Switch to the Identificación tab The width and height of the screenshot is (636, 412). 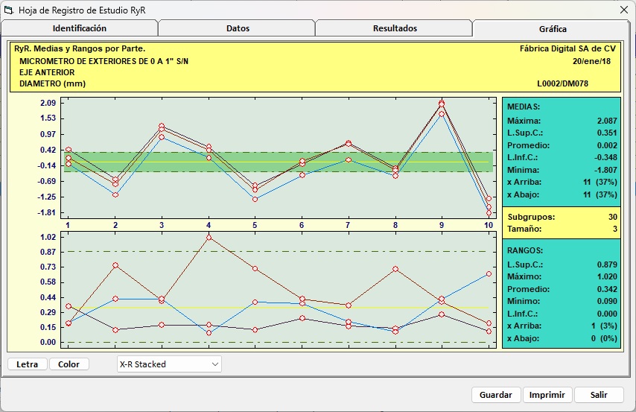pos(79,28)
